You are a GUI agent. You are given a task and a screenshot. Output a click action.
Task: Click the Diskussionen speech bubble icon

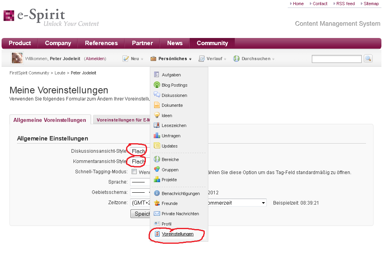click(157, 95)
